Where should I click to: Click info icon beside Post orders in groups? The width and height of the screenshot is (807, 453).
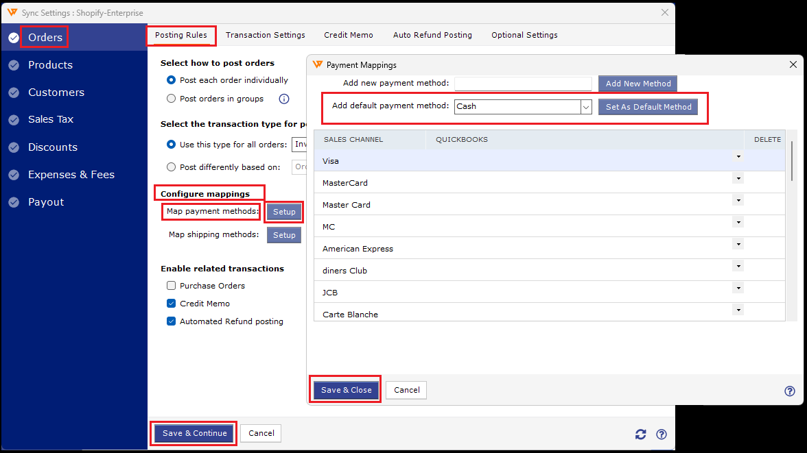[x=284, y=99]
